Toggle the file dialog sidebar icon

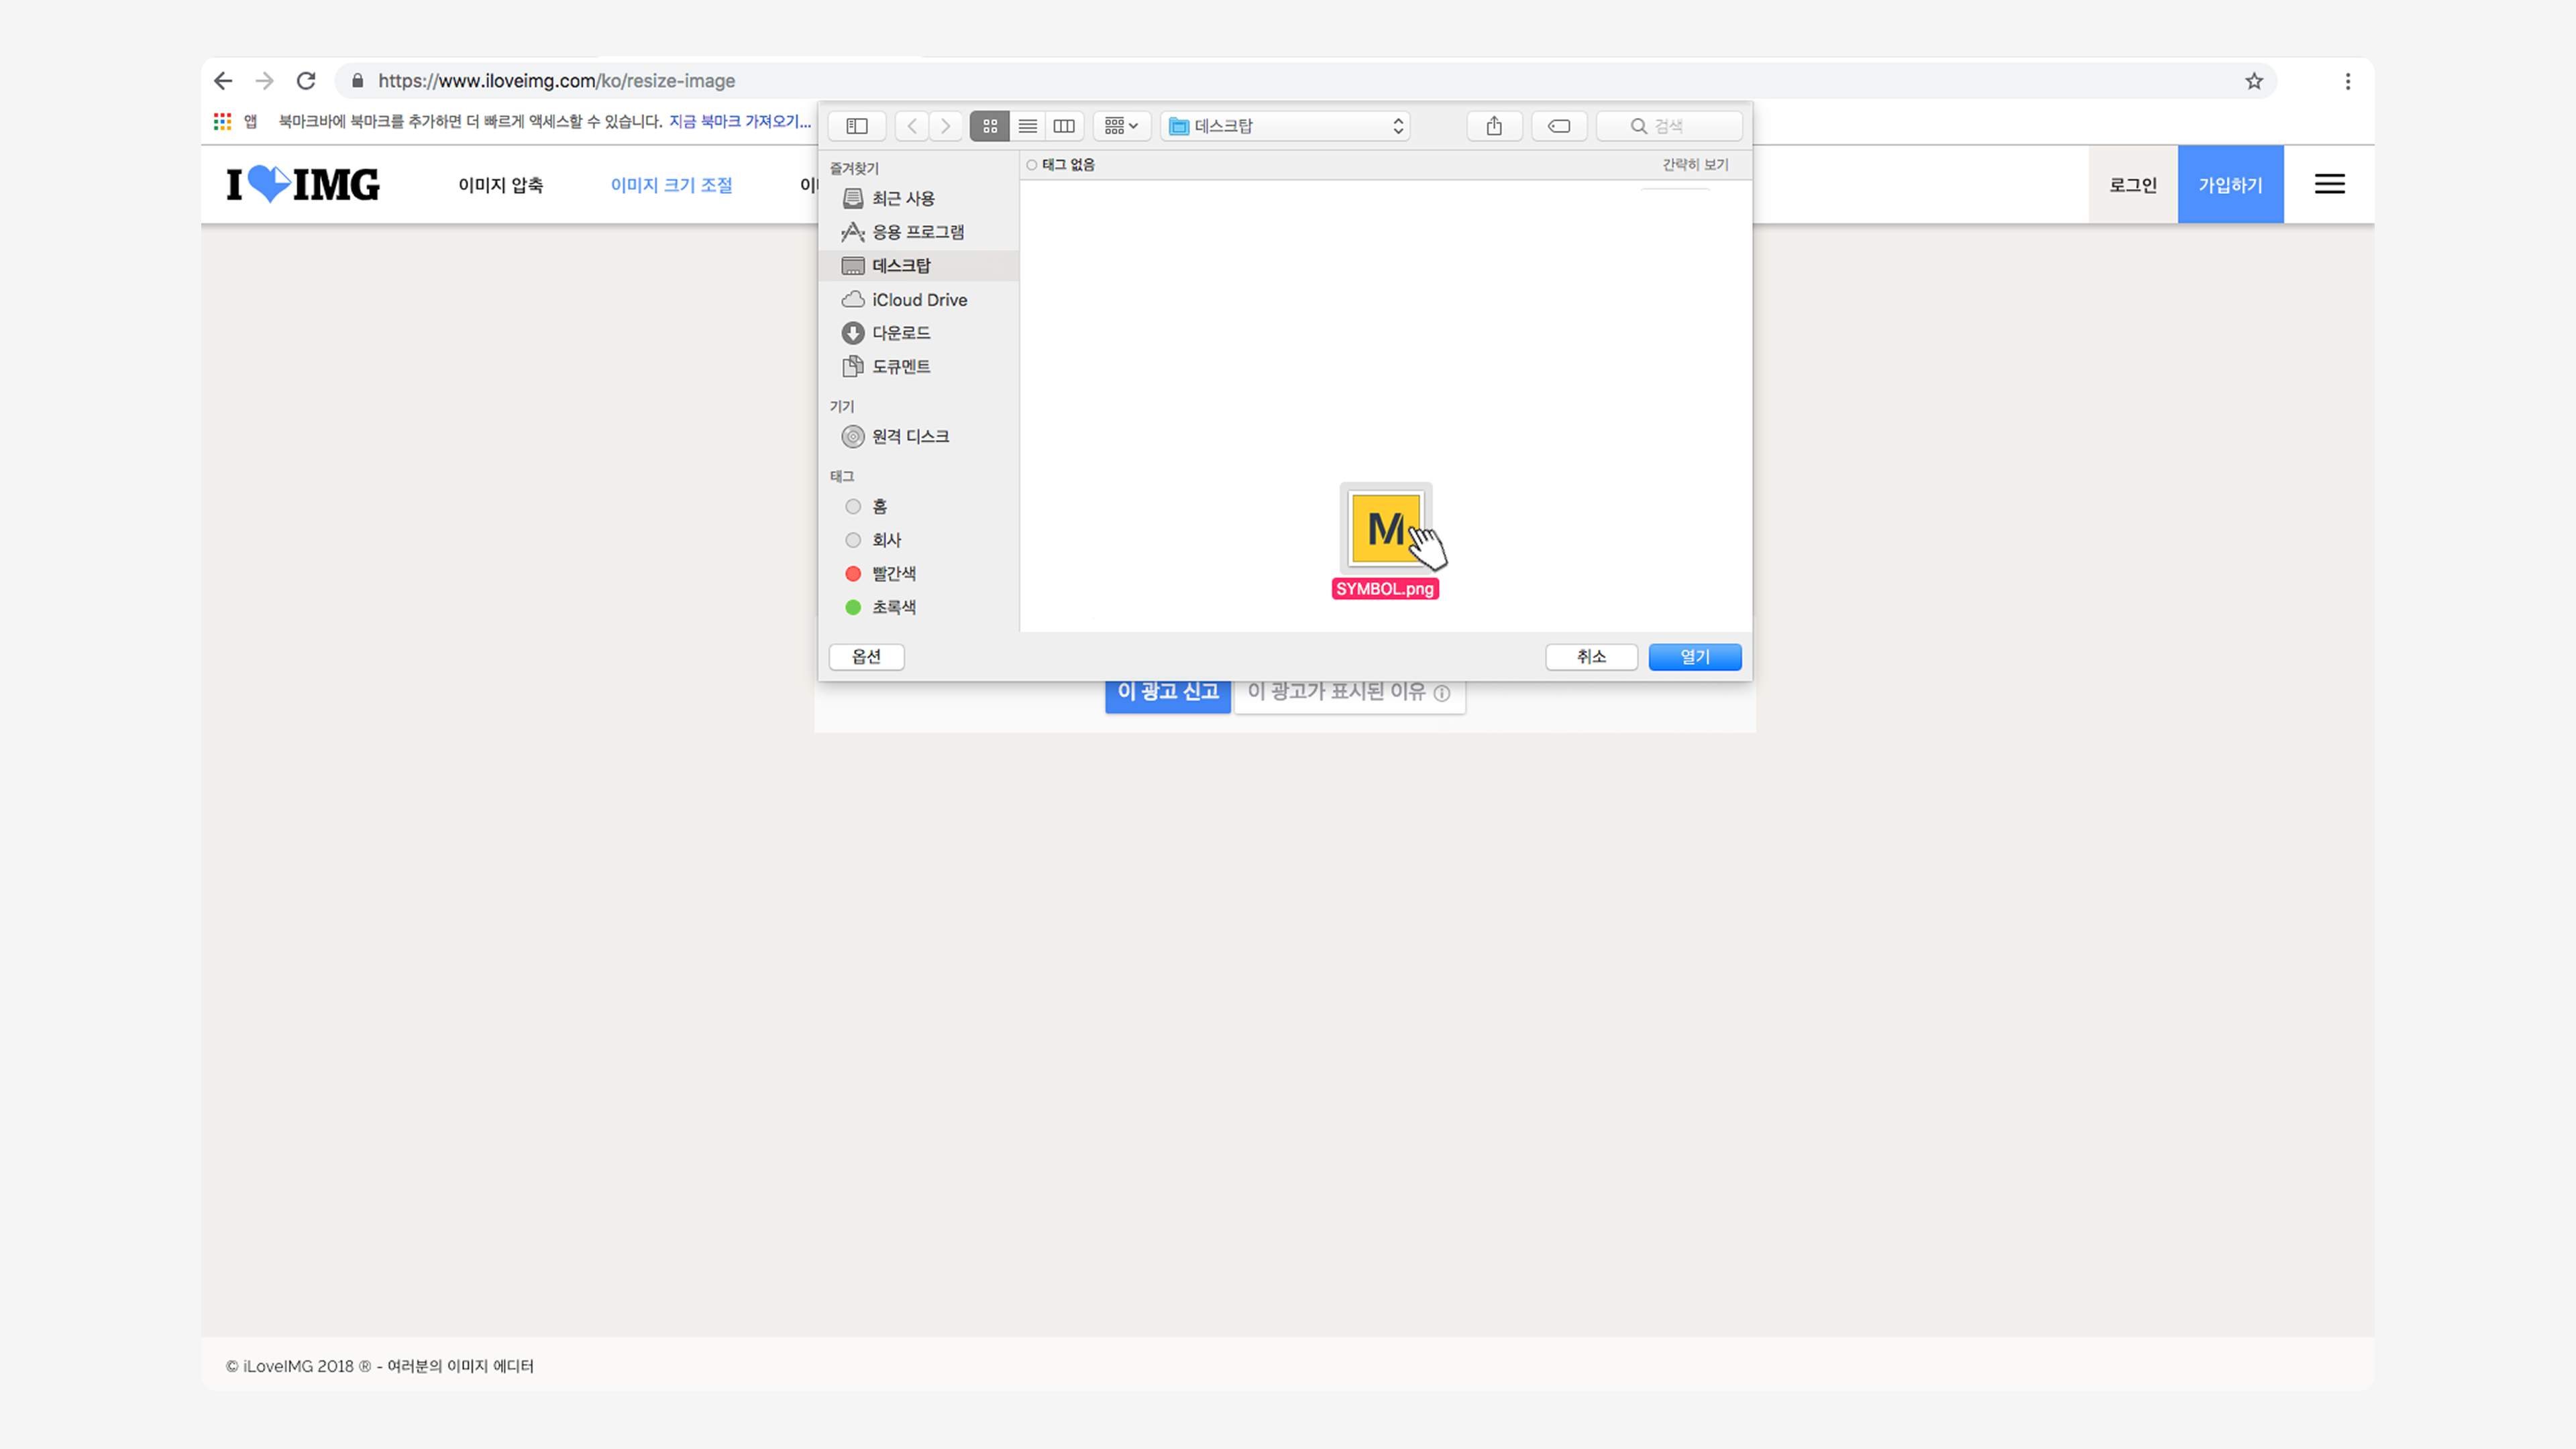(857, 126)
